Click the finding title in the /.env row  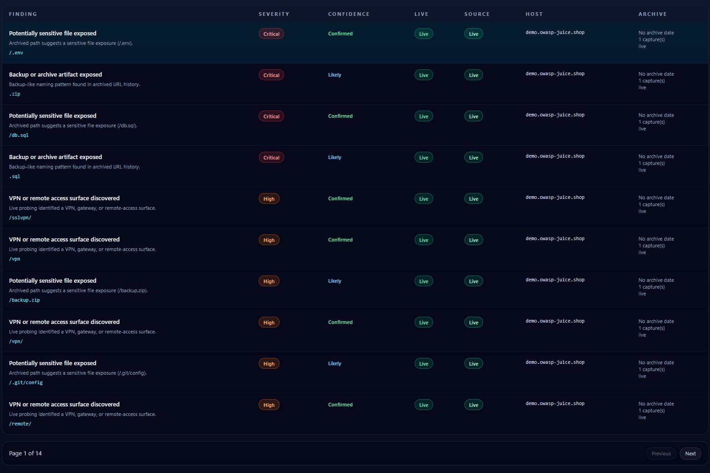(x=53, y=34)
